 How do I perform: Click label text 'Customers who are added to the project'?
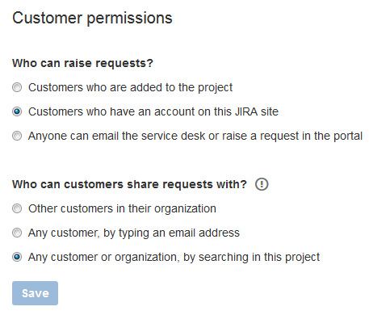click(x=130, y=88)
